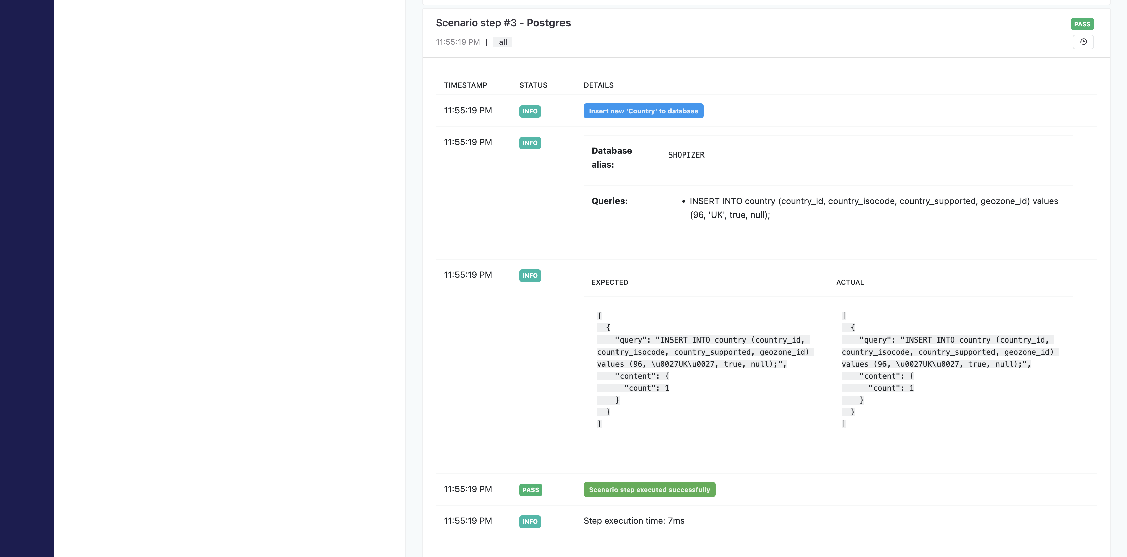1127x557 pixels.
Task: Click the timestamp in the Step execution time row
Action: pos(468,521)
